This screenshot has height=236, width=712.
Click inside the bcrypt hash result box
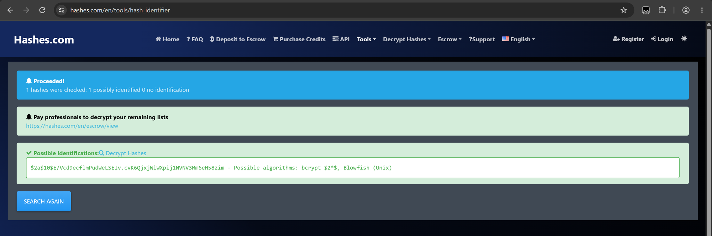[x=352, y=168]
